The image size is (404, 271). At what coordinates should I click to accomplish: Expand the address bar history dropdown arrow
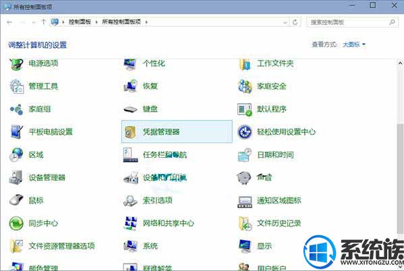coord(285,22)
